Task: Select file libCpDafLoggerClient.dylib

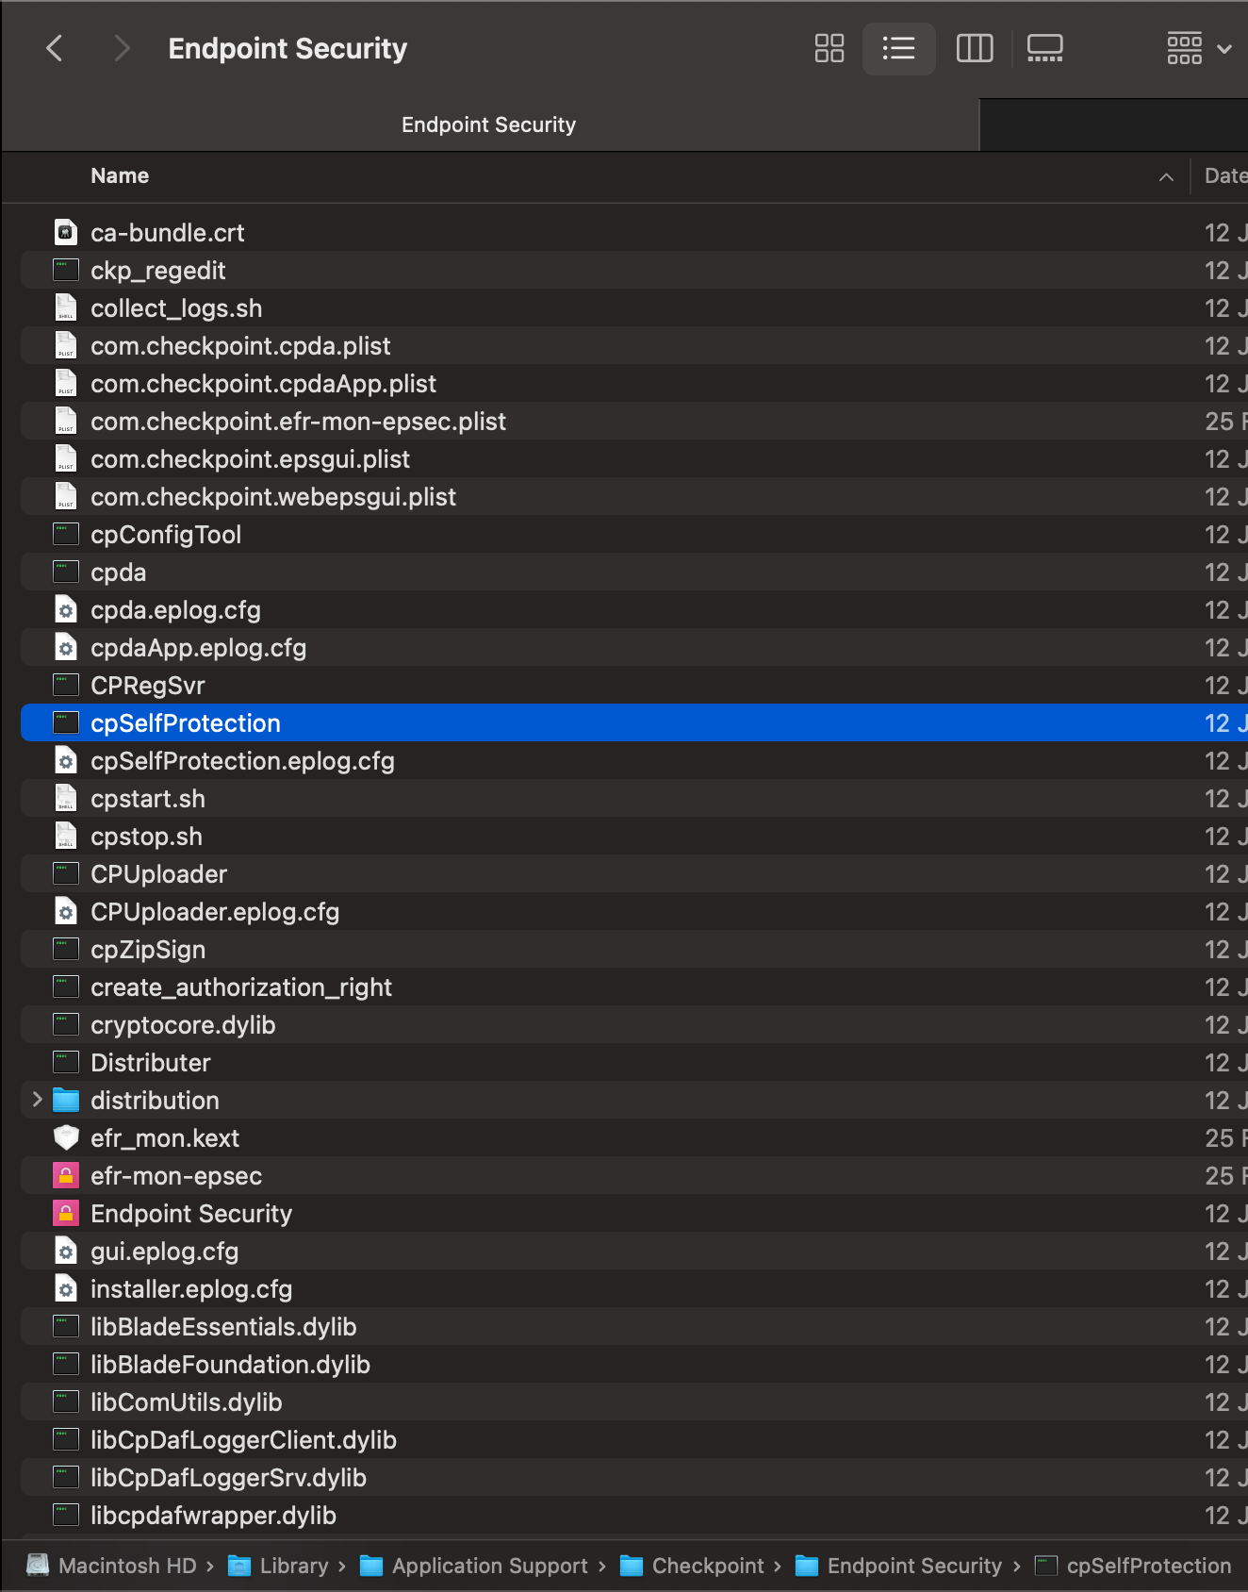Action: point(634,1439)
